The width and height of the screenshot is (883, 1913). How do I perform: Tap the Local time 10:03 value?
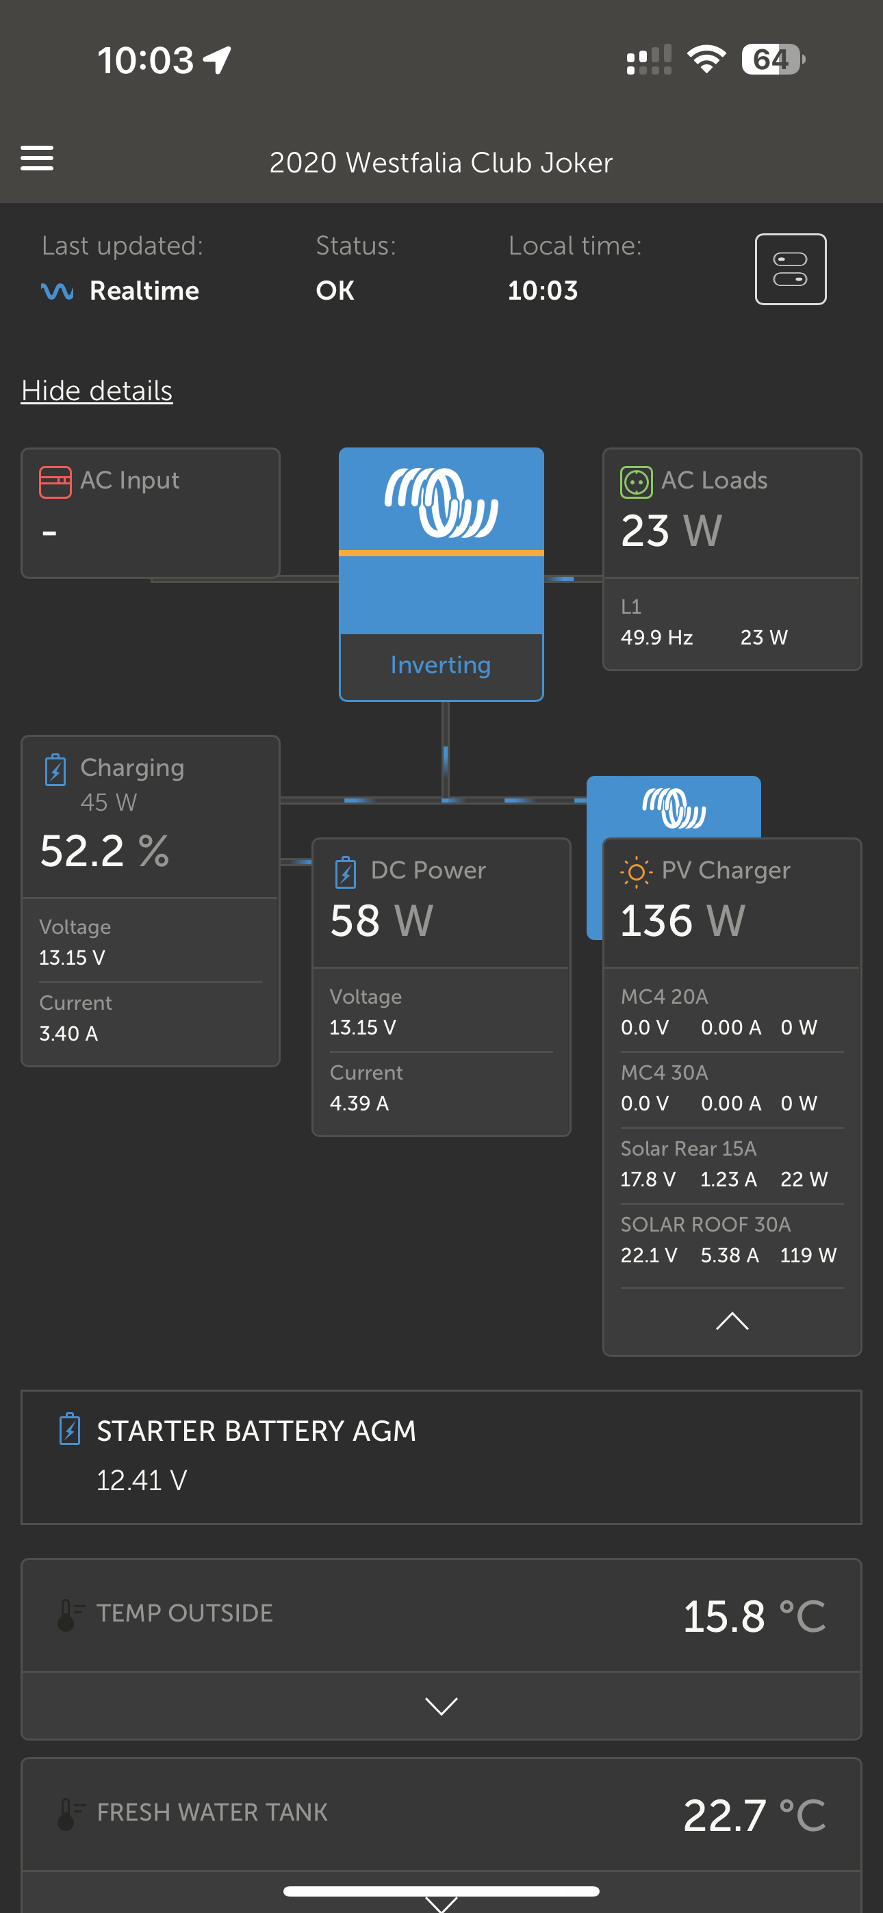tap(543, 290)
